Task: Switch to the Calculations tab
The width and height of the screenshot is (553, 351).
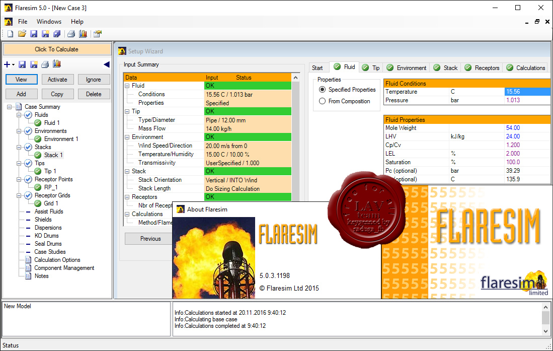Action: (526, 68)
